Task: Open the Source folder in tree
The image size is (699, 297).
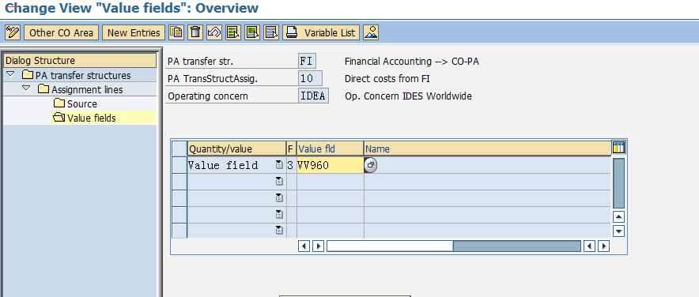Action: 75,103
